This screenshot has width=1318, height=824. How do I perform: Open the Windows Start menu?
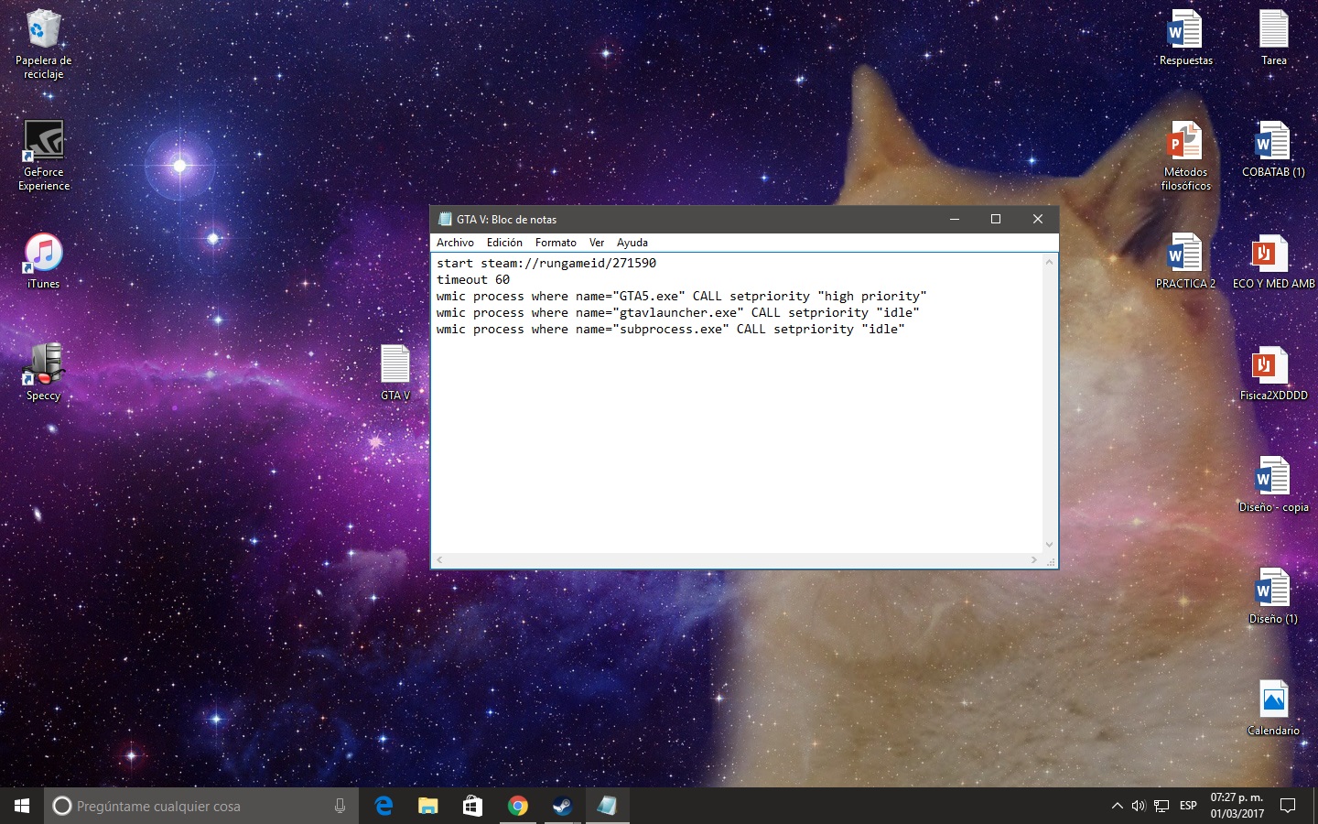(x=22, y=806)
